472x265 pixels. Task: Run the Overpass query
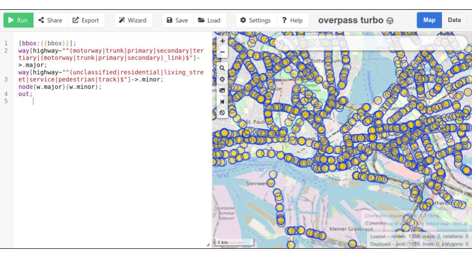point(18,20)
